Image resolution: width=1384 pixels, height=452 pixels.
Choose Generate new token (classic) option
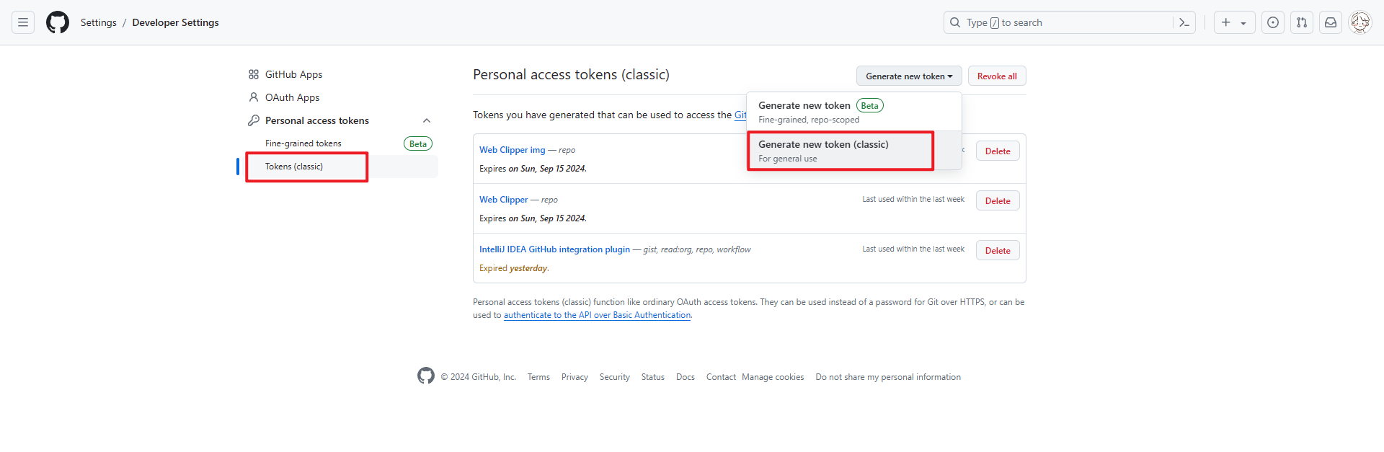854,151
